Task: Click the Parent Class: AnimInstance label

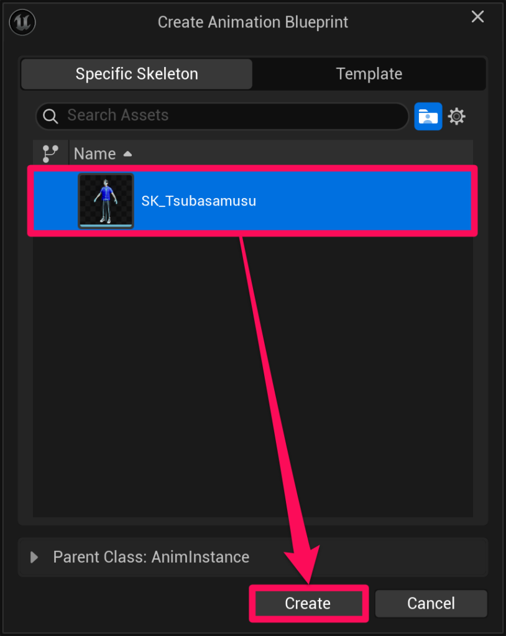Action: [151, 557]
